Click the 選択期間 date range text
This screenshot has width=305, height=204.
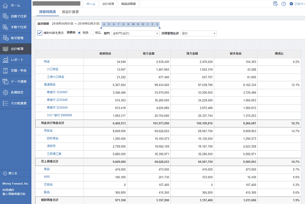click(x=76, y=24)
